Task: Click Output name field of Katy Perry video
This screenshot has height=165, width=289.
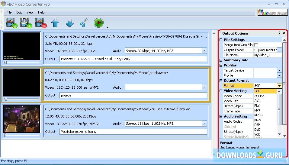Action: tap(133, 59)
